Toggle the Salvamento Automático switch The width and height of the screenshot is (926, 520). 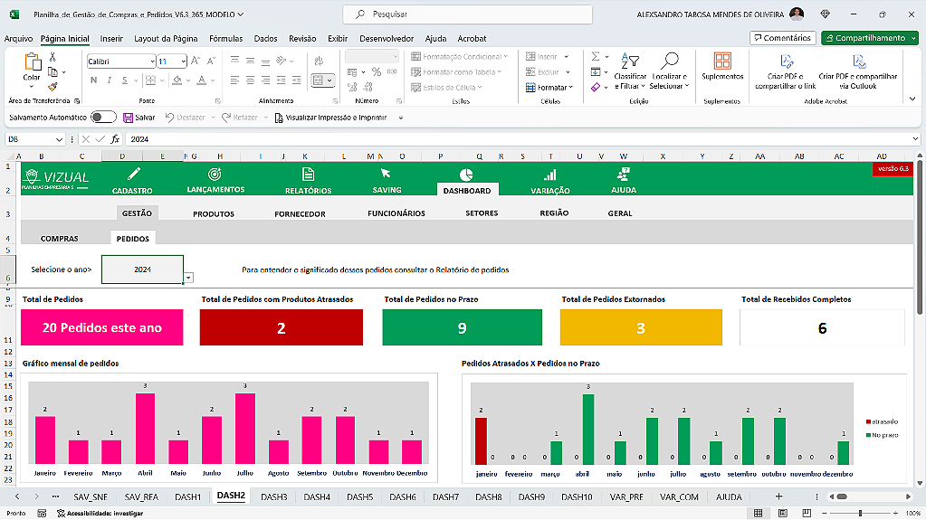point(103,118)
